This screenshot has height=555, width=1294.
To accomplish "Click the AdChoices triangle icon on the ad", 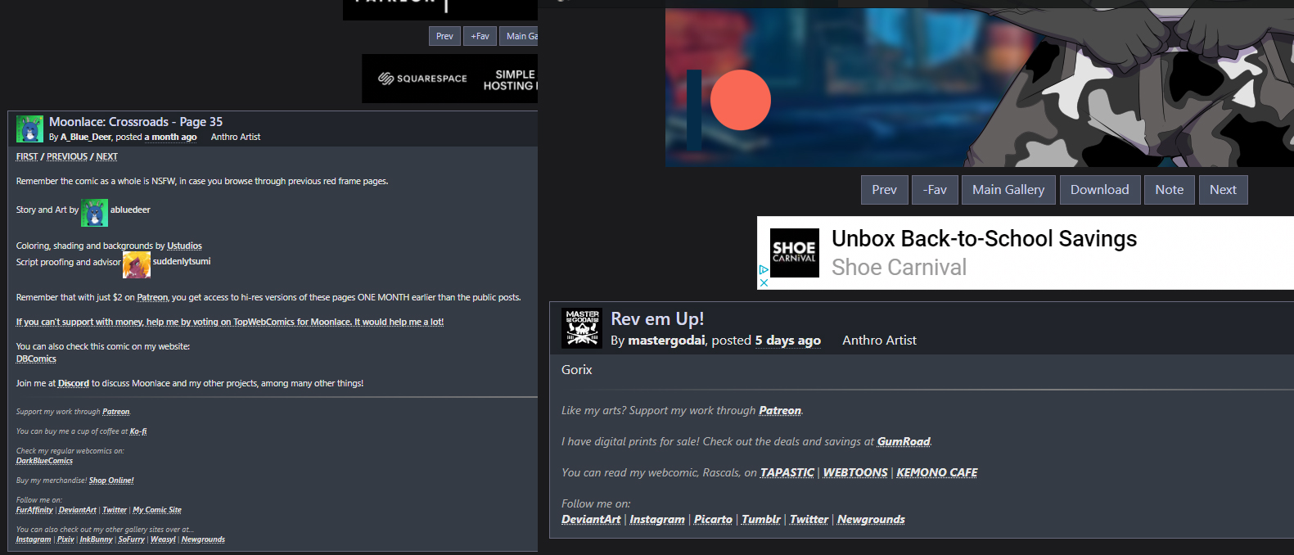I will coord(764,269).
